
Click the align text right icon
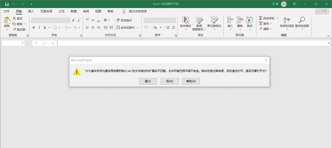99,28
